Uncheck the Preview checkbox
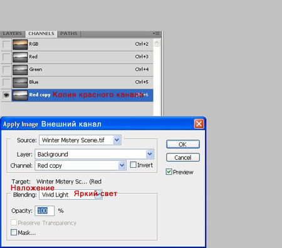Viewport: 282px width, 248px height. click(x=169, y=172)
